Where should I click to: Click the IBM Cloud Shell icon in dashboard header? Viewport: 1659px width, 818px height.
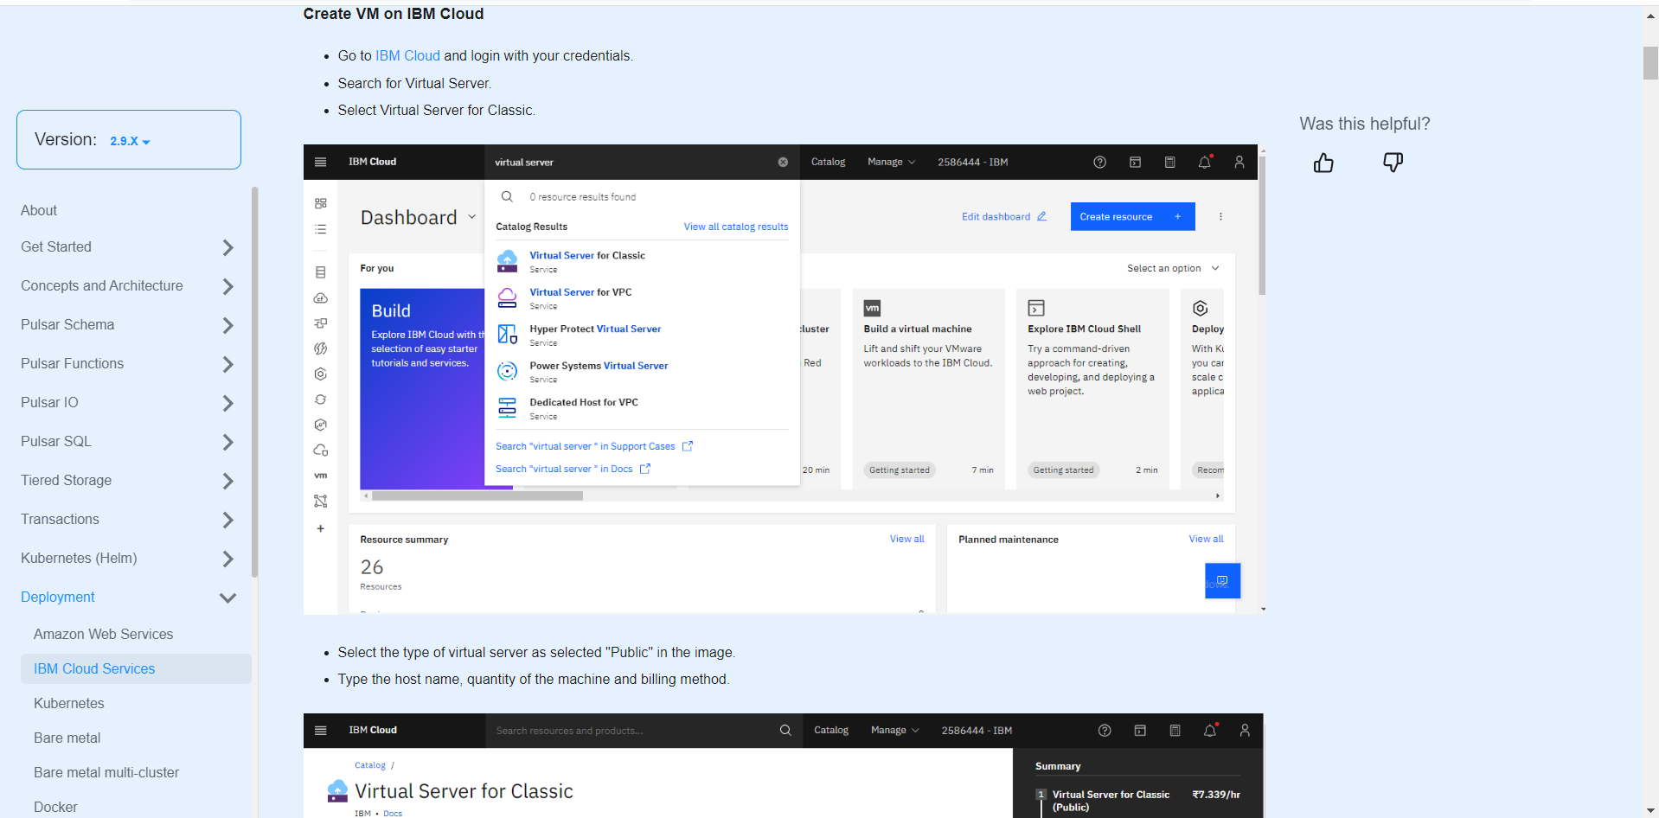(x=1135, y=162)
